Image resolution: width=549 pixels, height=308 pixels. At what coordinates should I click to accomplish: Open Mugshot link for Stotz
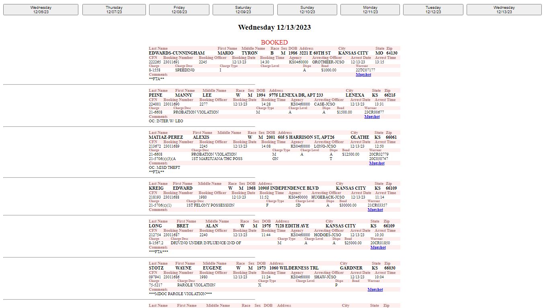375,290
